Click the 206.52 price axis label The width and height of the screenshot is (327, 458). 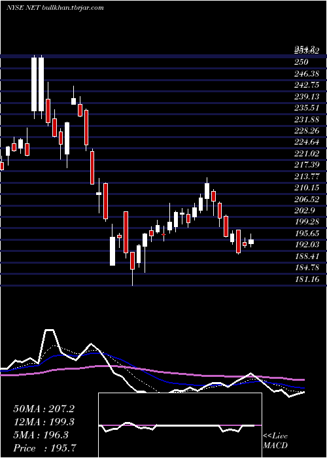tap(307, 199)
